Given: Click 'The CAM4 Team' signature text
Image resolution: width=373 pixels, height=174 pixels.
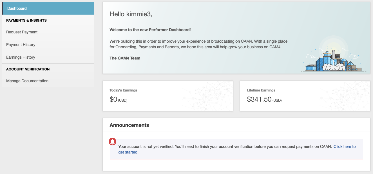Looking at the screenshot, I should tap(125, 58).
